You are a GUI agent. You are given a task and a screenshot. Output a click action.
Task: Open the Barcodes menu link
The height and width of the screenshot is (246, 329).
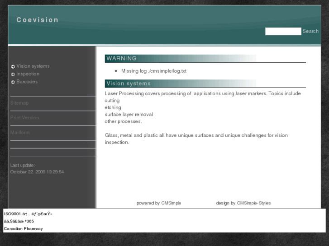tap(27, 81)
